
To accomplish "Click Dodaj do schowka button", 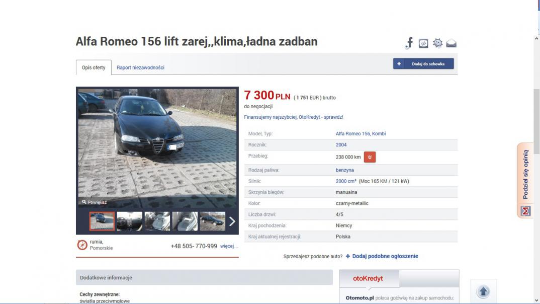I will (x=423, y=64).
